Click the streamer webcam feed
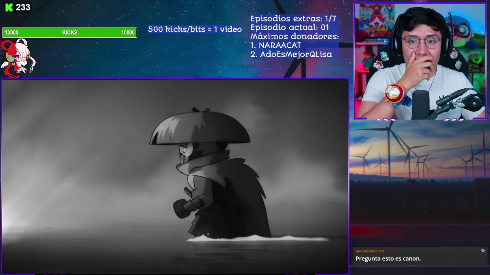The height and width of the screenshot is (275, 490). (420, 61)
